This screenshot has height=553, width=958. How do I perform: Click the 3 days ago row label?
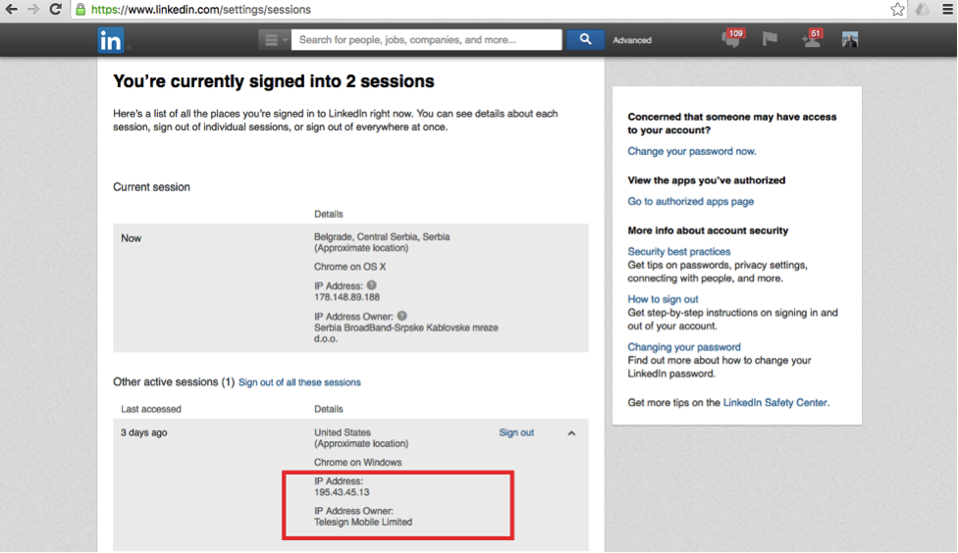coord(143,432)
